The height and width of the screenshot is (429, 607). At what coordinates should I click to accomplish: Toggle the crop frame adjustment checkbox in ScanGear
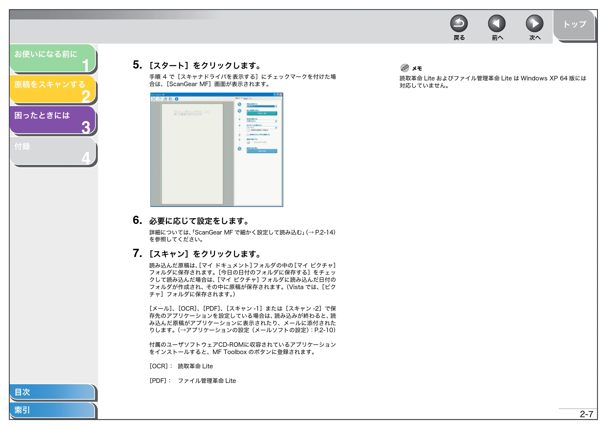pyautogui.click(x=248, y=135)
